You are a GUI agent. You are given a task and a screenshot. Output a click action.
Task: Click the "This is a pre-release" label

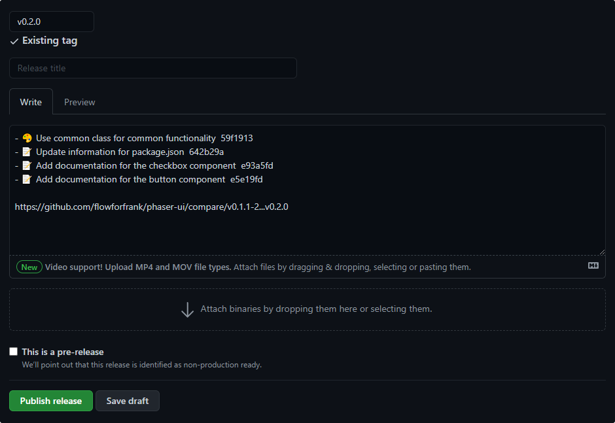63,352
